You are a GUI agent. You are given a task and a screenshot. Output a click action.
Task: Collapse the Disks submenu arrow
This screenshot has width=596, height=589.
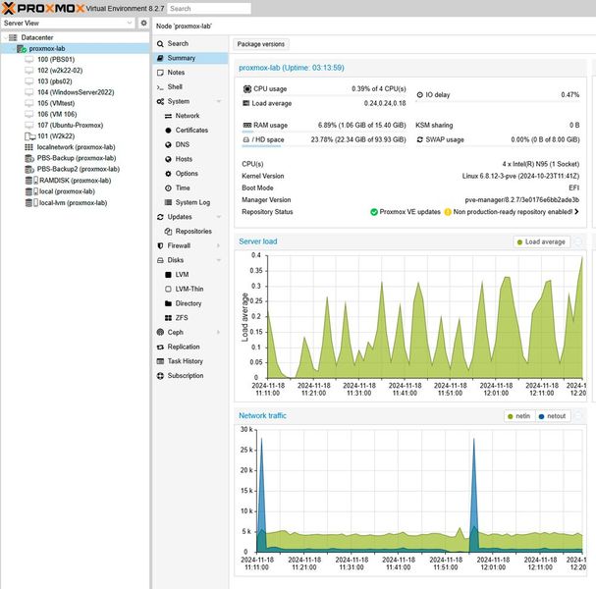(219, 260)
